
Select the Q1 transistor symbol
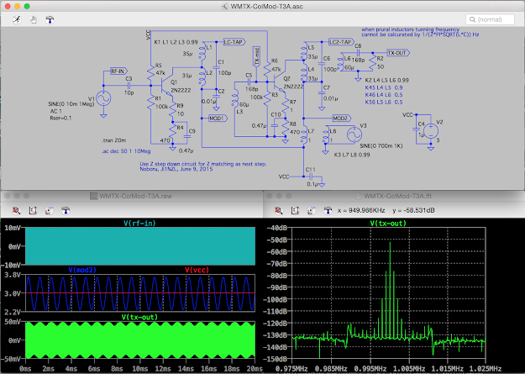pos(165,86)
